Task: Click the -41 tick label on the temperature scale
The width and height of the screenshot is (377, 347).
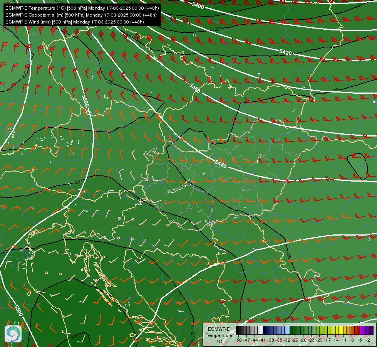Action: [x=262, y=340]
